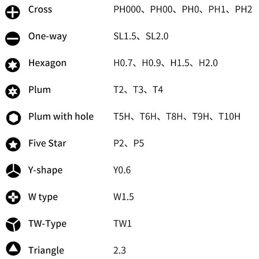Click the TW1 size value
The width and height of the screenshot is (259, 259).
[123, 224]
